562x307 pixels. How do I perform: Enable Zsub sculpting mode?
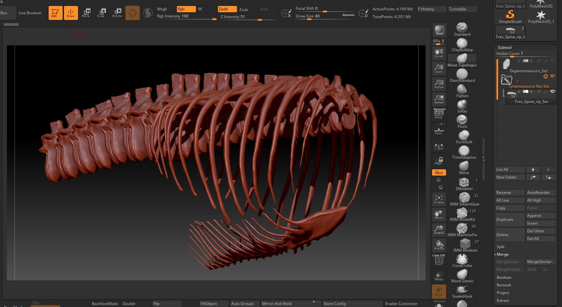coord(247,9)
